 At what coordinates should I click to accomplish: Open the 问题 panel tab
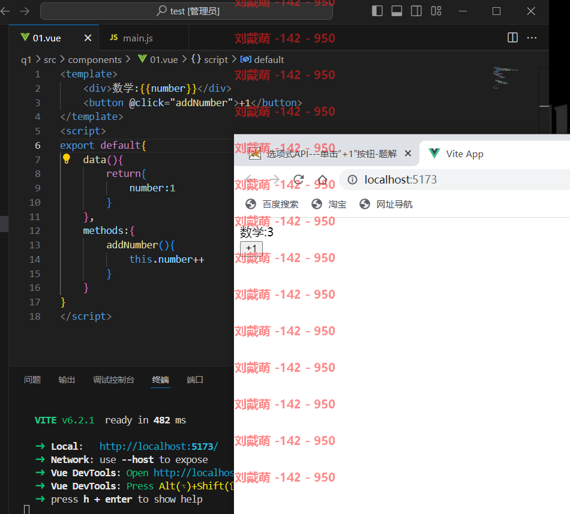[32, 380]
